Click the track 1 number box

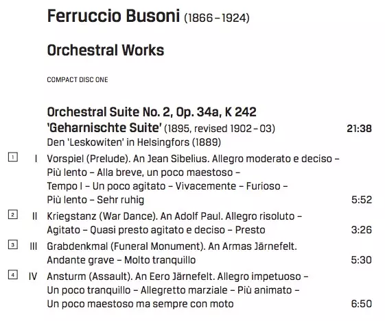[13, 157]
